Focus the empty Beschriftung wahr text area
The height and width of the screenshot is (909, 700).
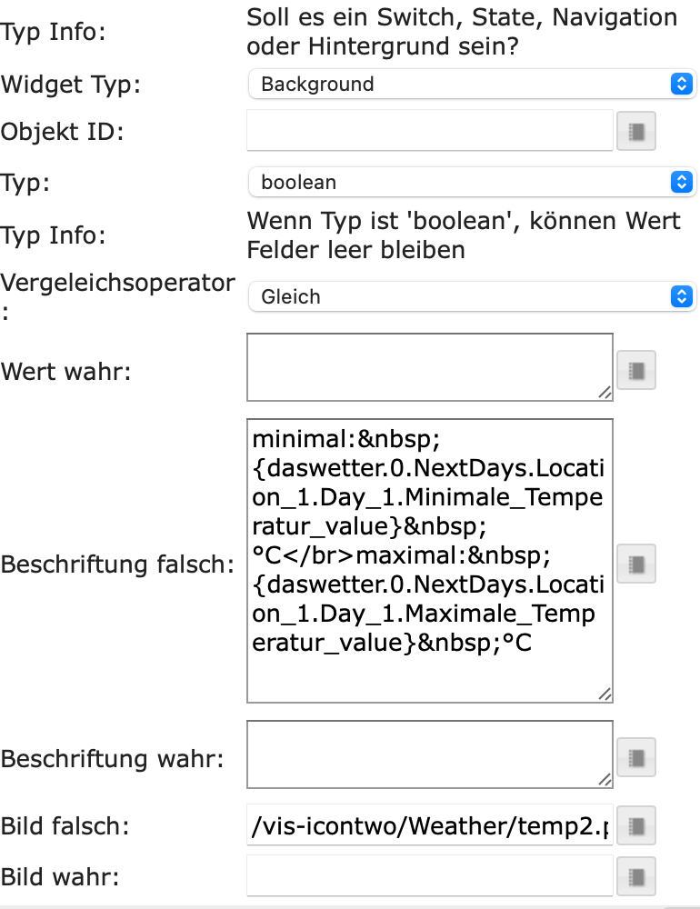[x=429, y=754]
